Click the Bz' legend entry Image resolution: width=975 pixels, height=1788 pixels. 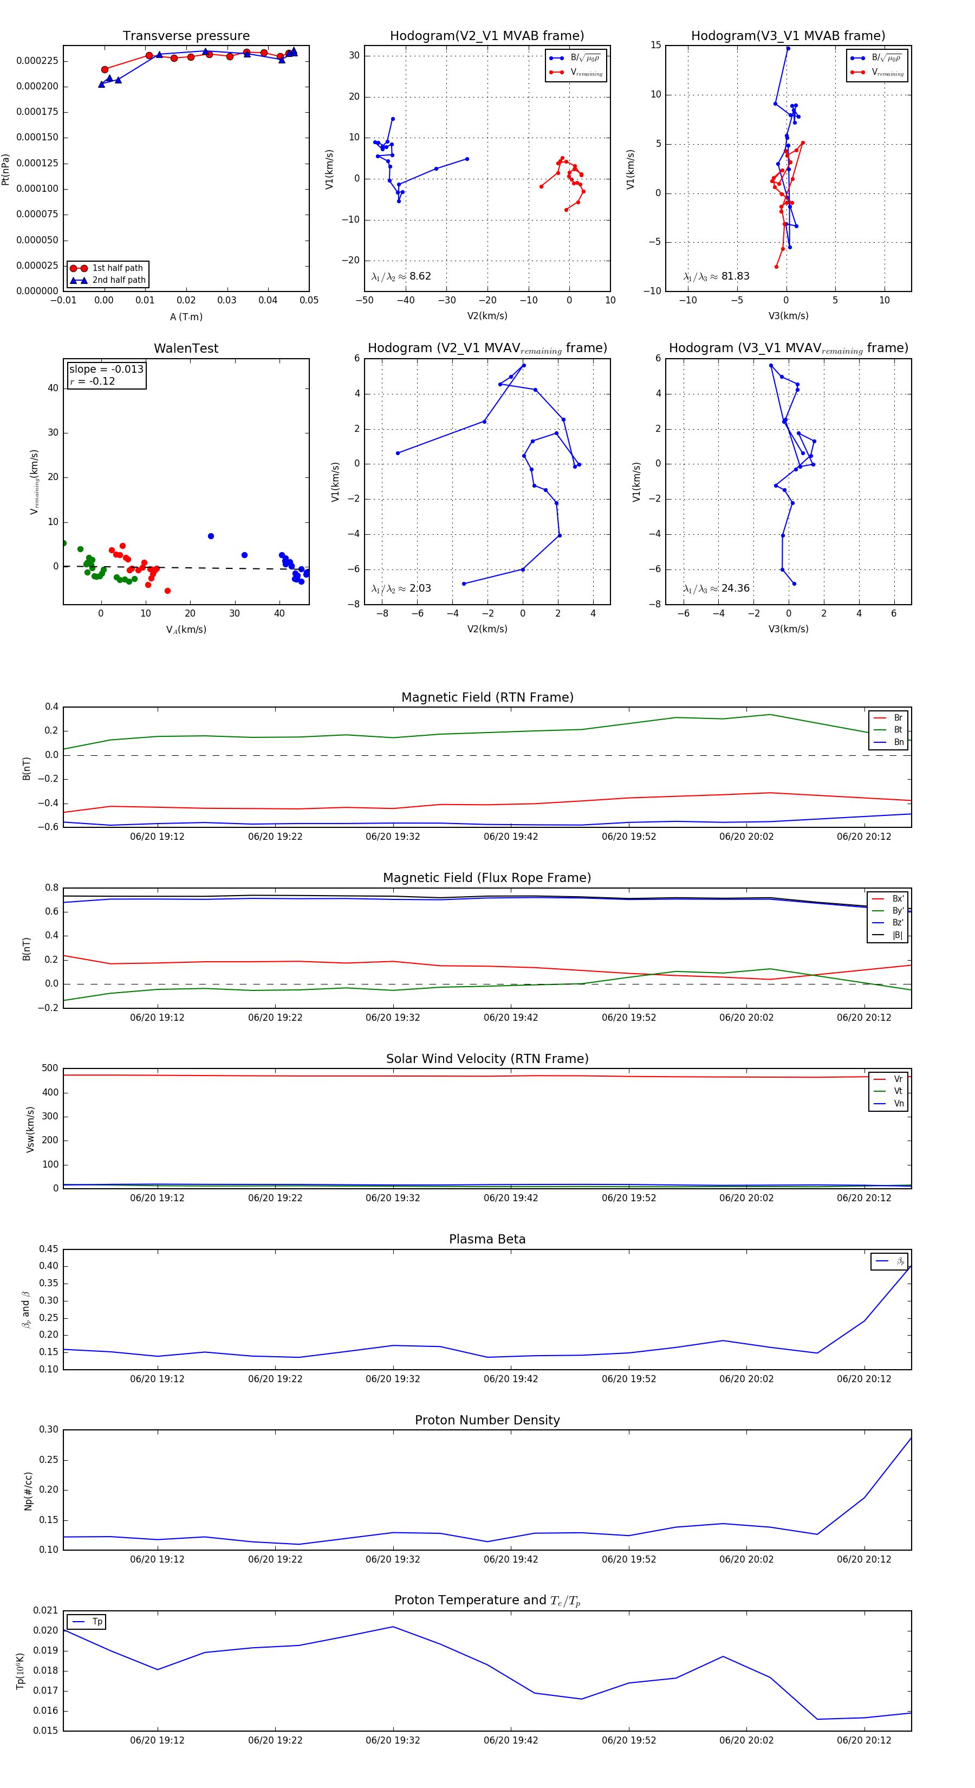888,923
